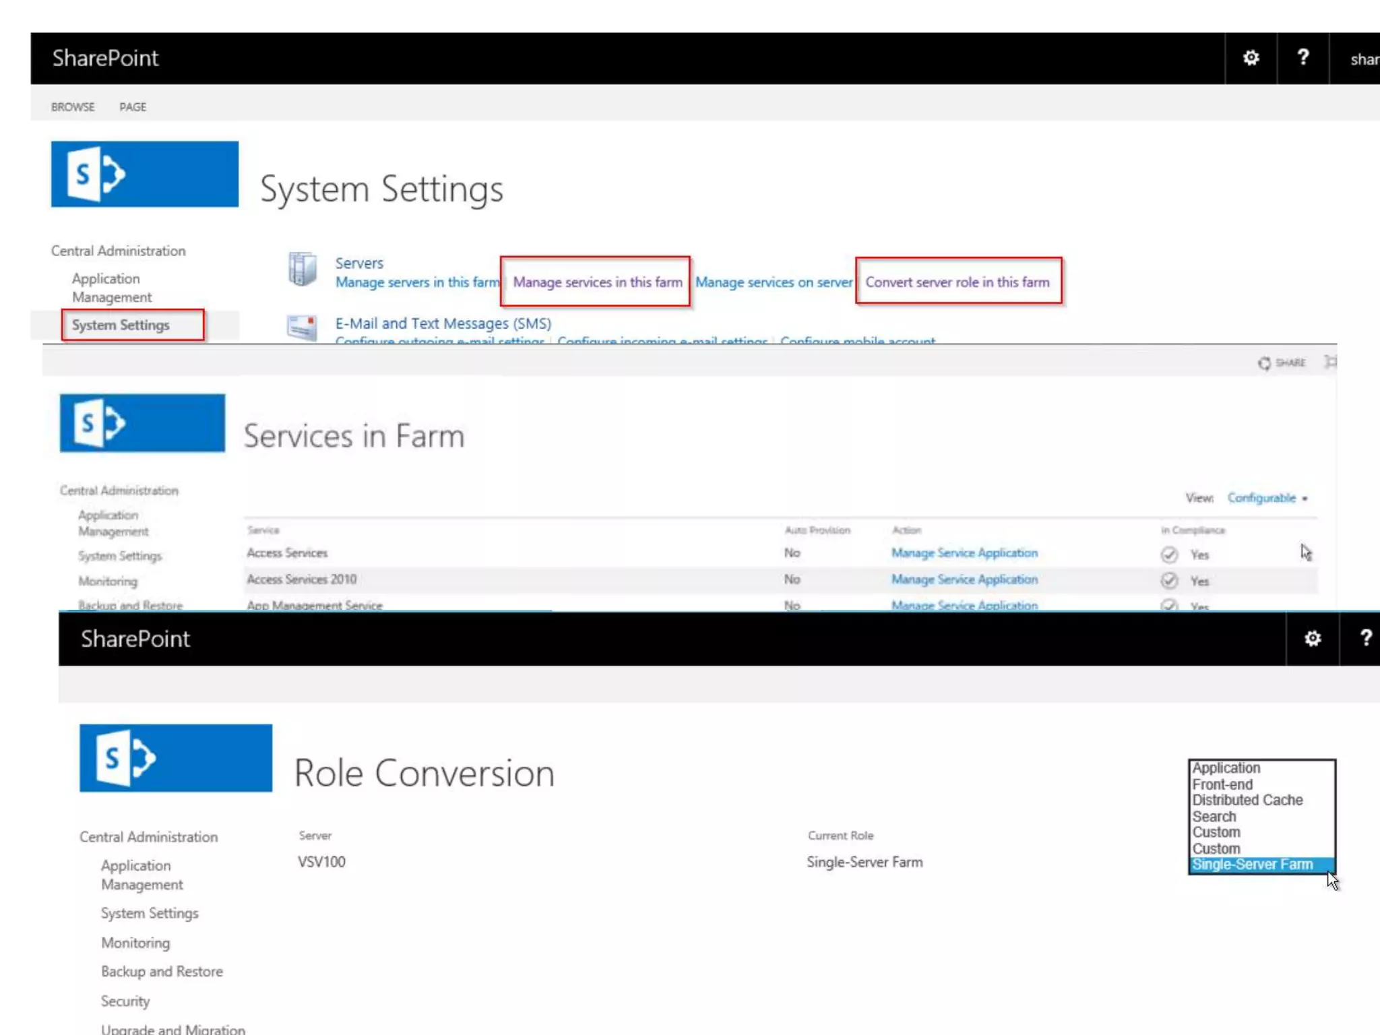
Task: Click the compliance check mark for Access Services
Action: (1169, 555)
